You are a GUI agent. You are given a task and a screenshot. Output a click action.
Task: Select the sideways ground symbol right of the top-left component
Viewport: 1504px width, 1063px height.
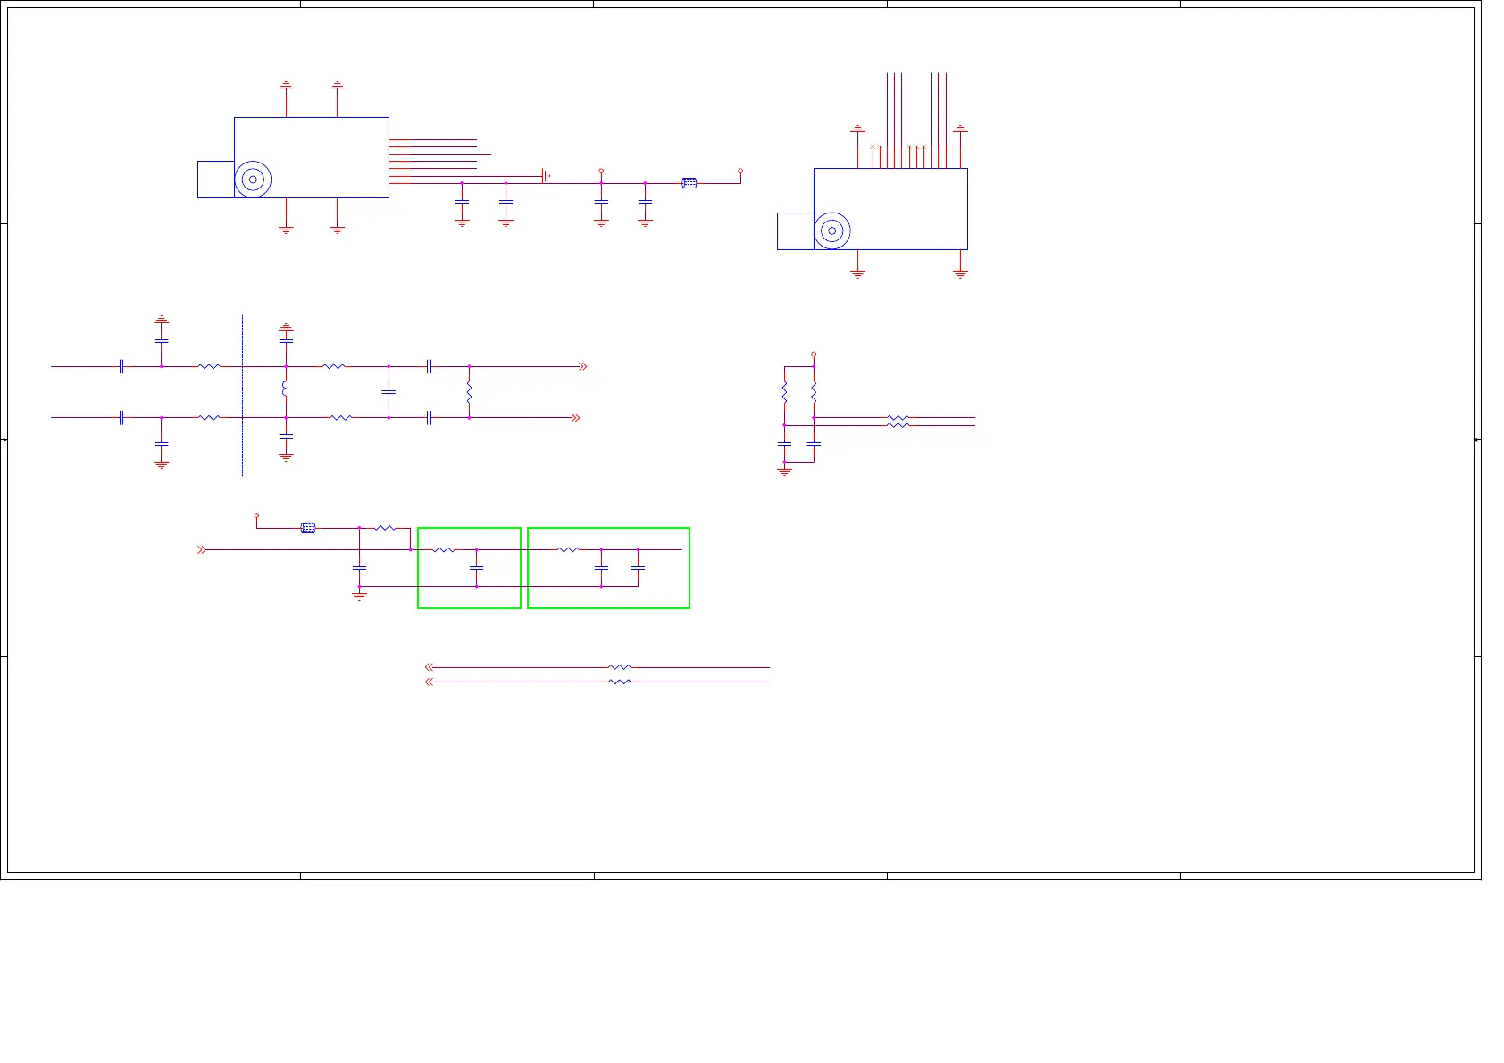546,176
